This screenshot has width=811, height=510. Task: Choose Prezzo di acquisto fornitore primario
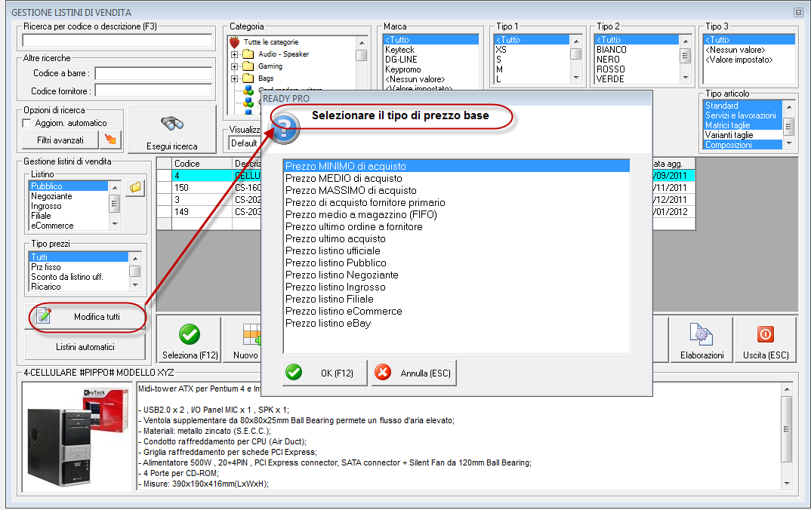coord(457,202)
